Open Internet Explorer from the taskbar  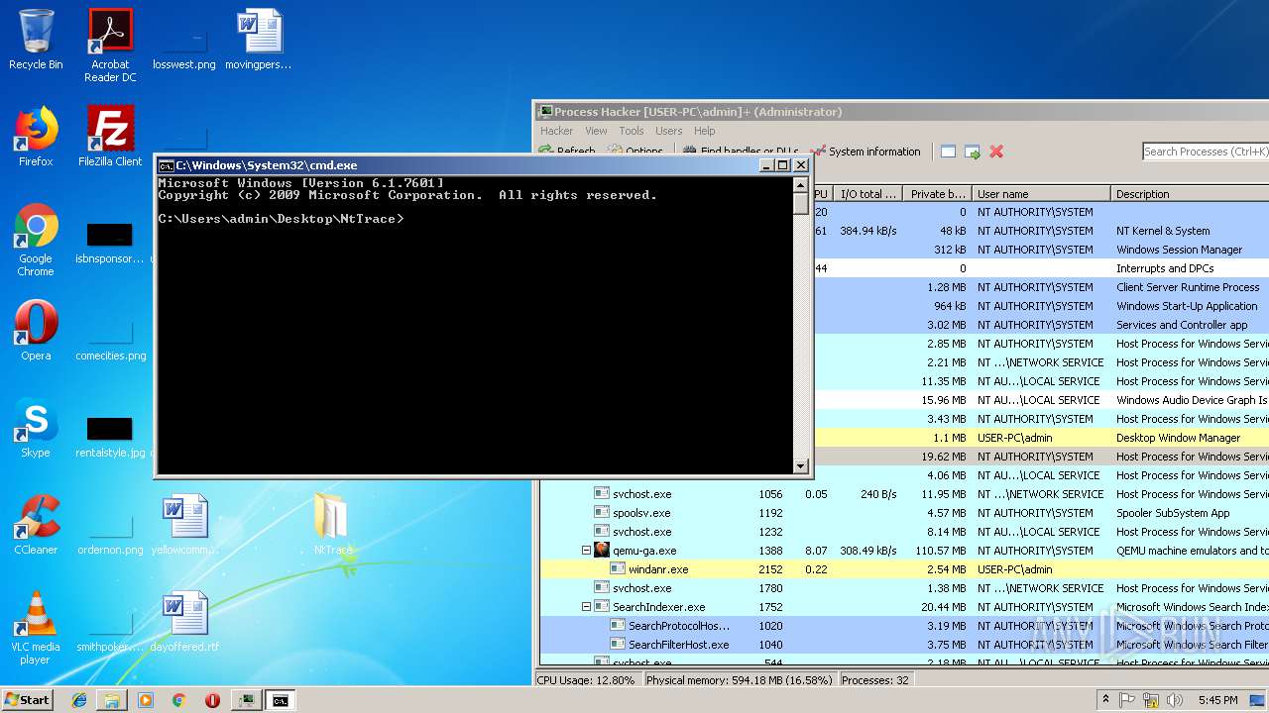pos(79,700)
